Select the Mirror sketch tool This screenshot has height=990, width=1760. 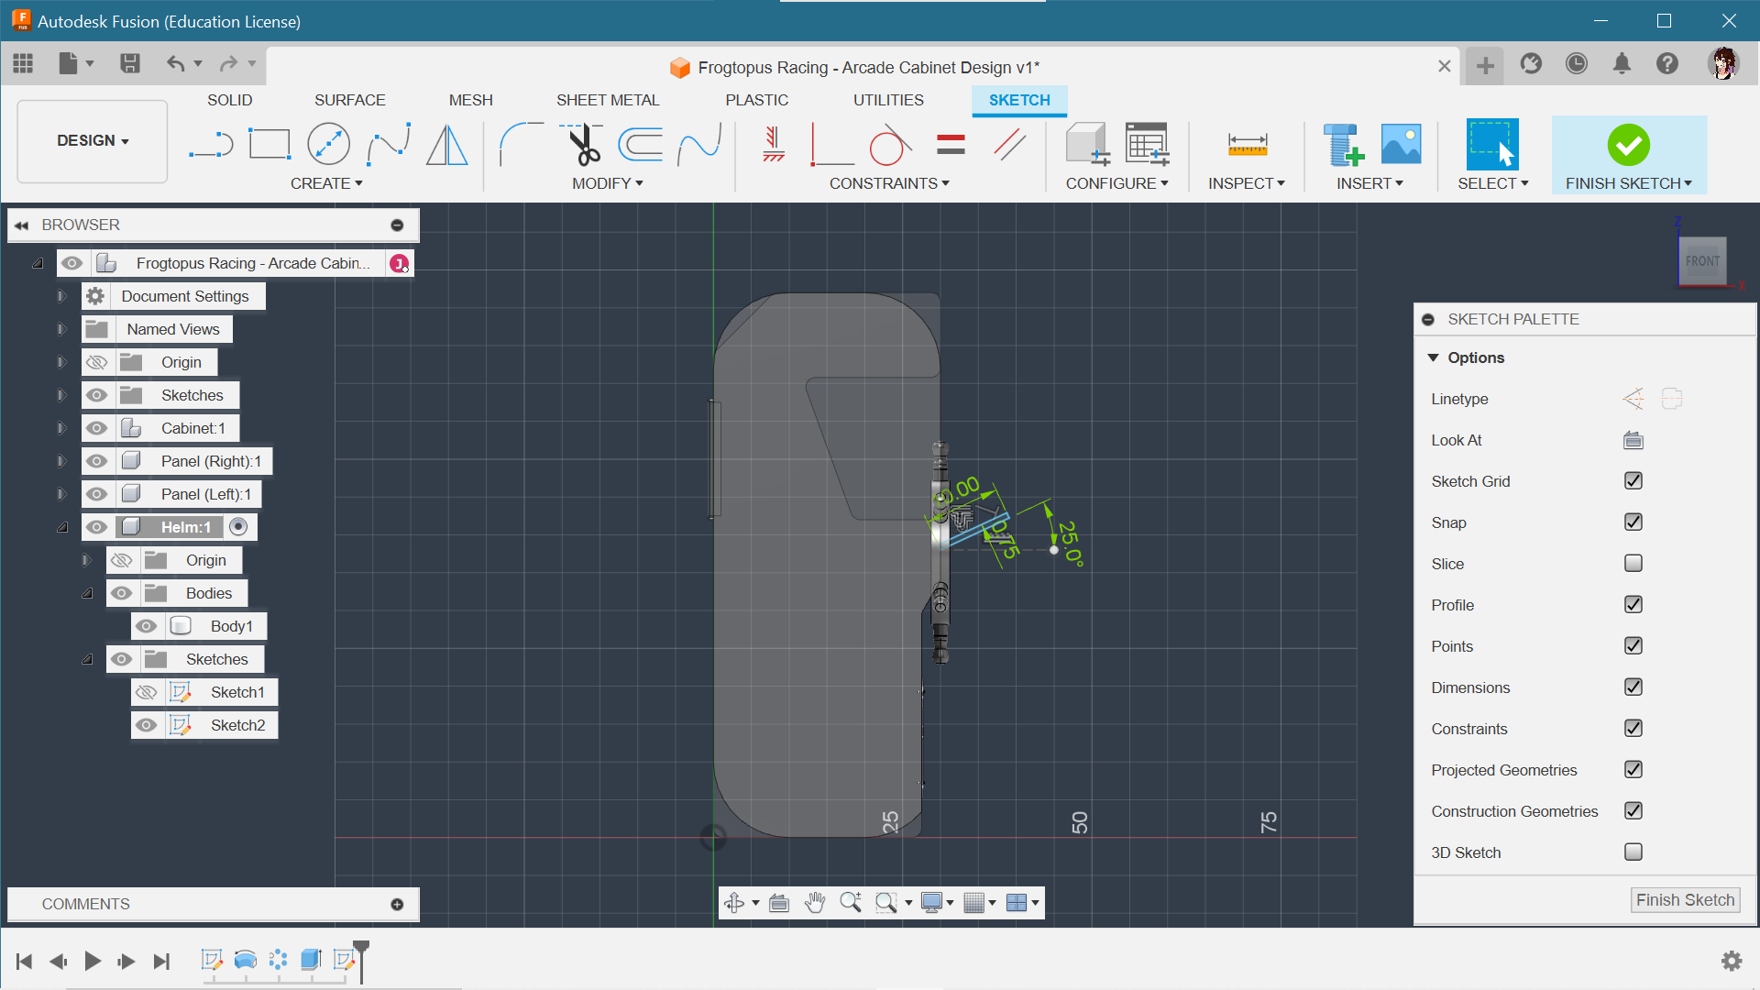[x=447, y=145]
